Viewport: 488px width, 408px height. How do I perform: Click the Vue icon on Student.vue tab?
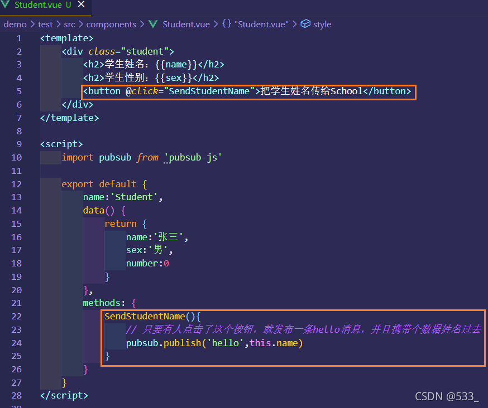pos(6,4)
